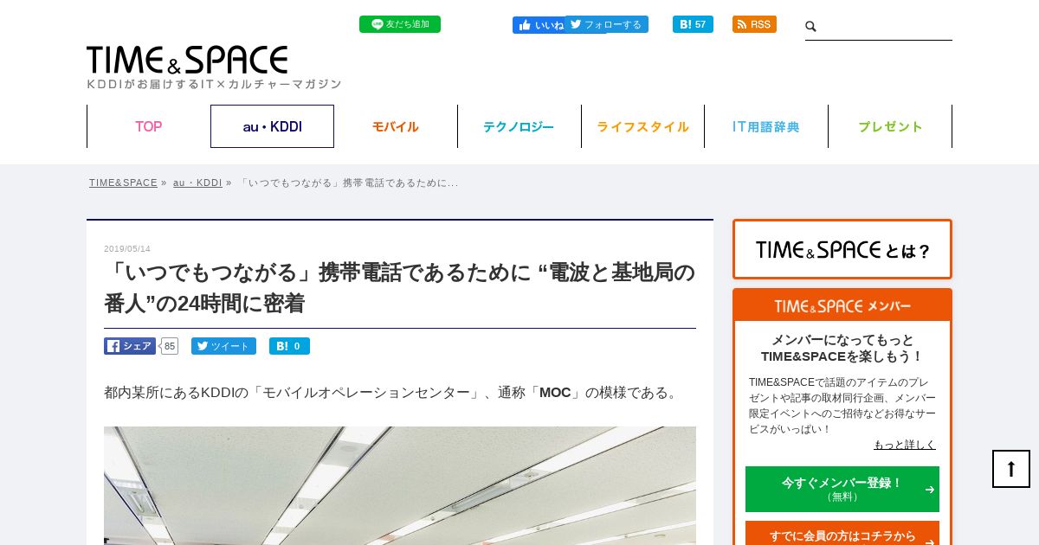Click the article date 2019/05/14
This screenshot has height=545, width=1039.
127,249
